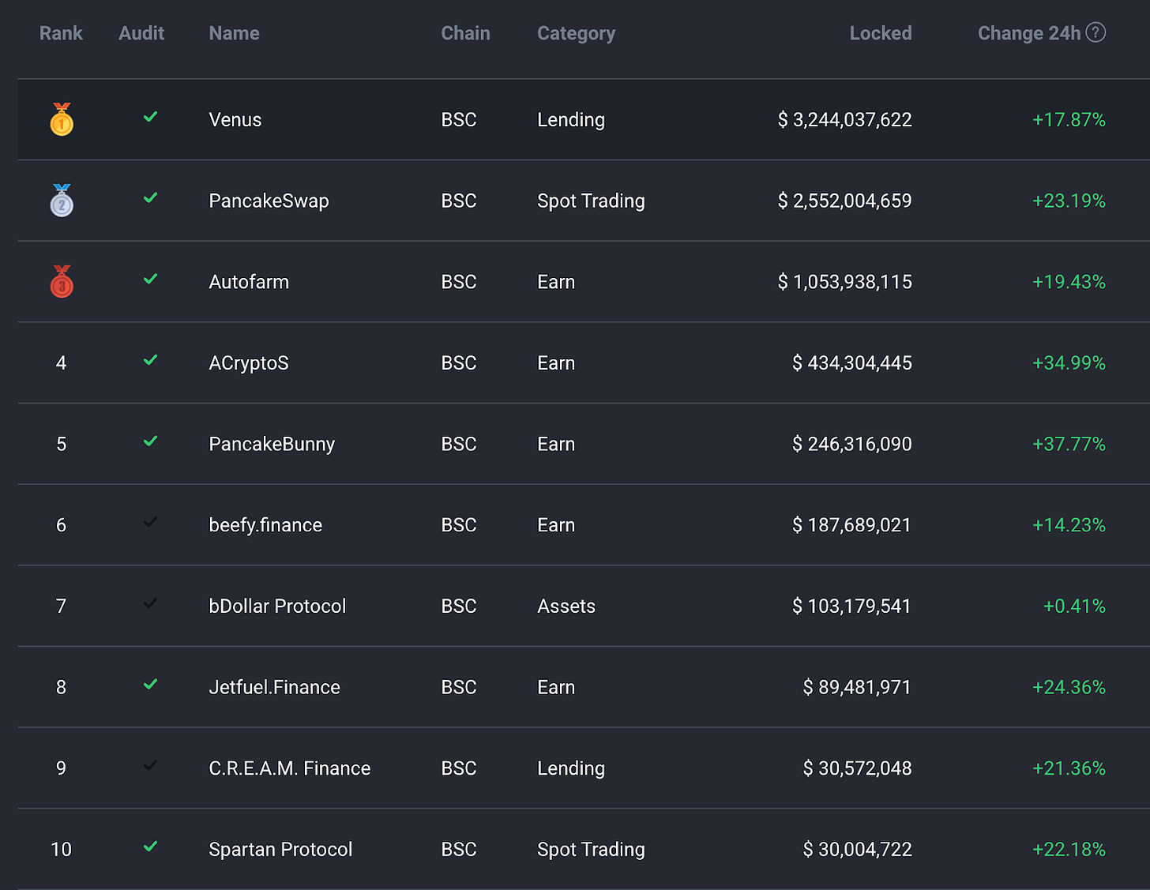Click the dark audit mark for C.R.E.A.M. Finance
Image resolution: width=1150 pixels, height=890 pixels.
coord(150,765)
